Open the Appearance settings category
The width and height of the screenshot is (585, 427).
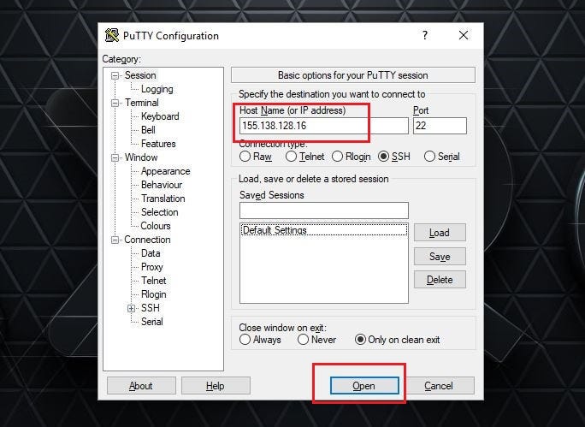click(166, 171)
